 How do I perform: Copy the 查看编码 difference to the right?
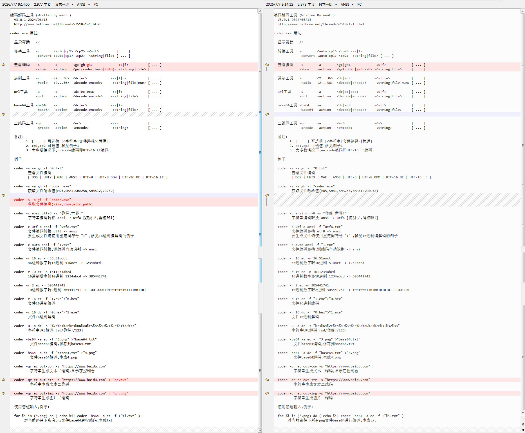coord(3,65)
